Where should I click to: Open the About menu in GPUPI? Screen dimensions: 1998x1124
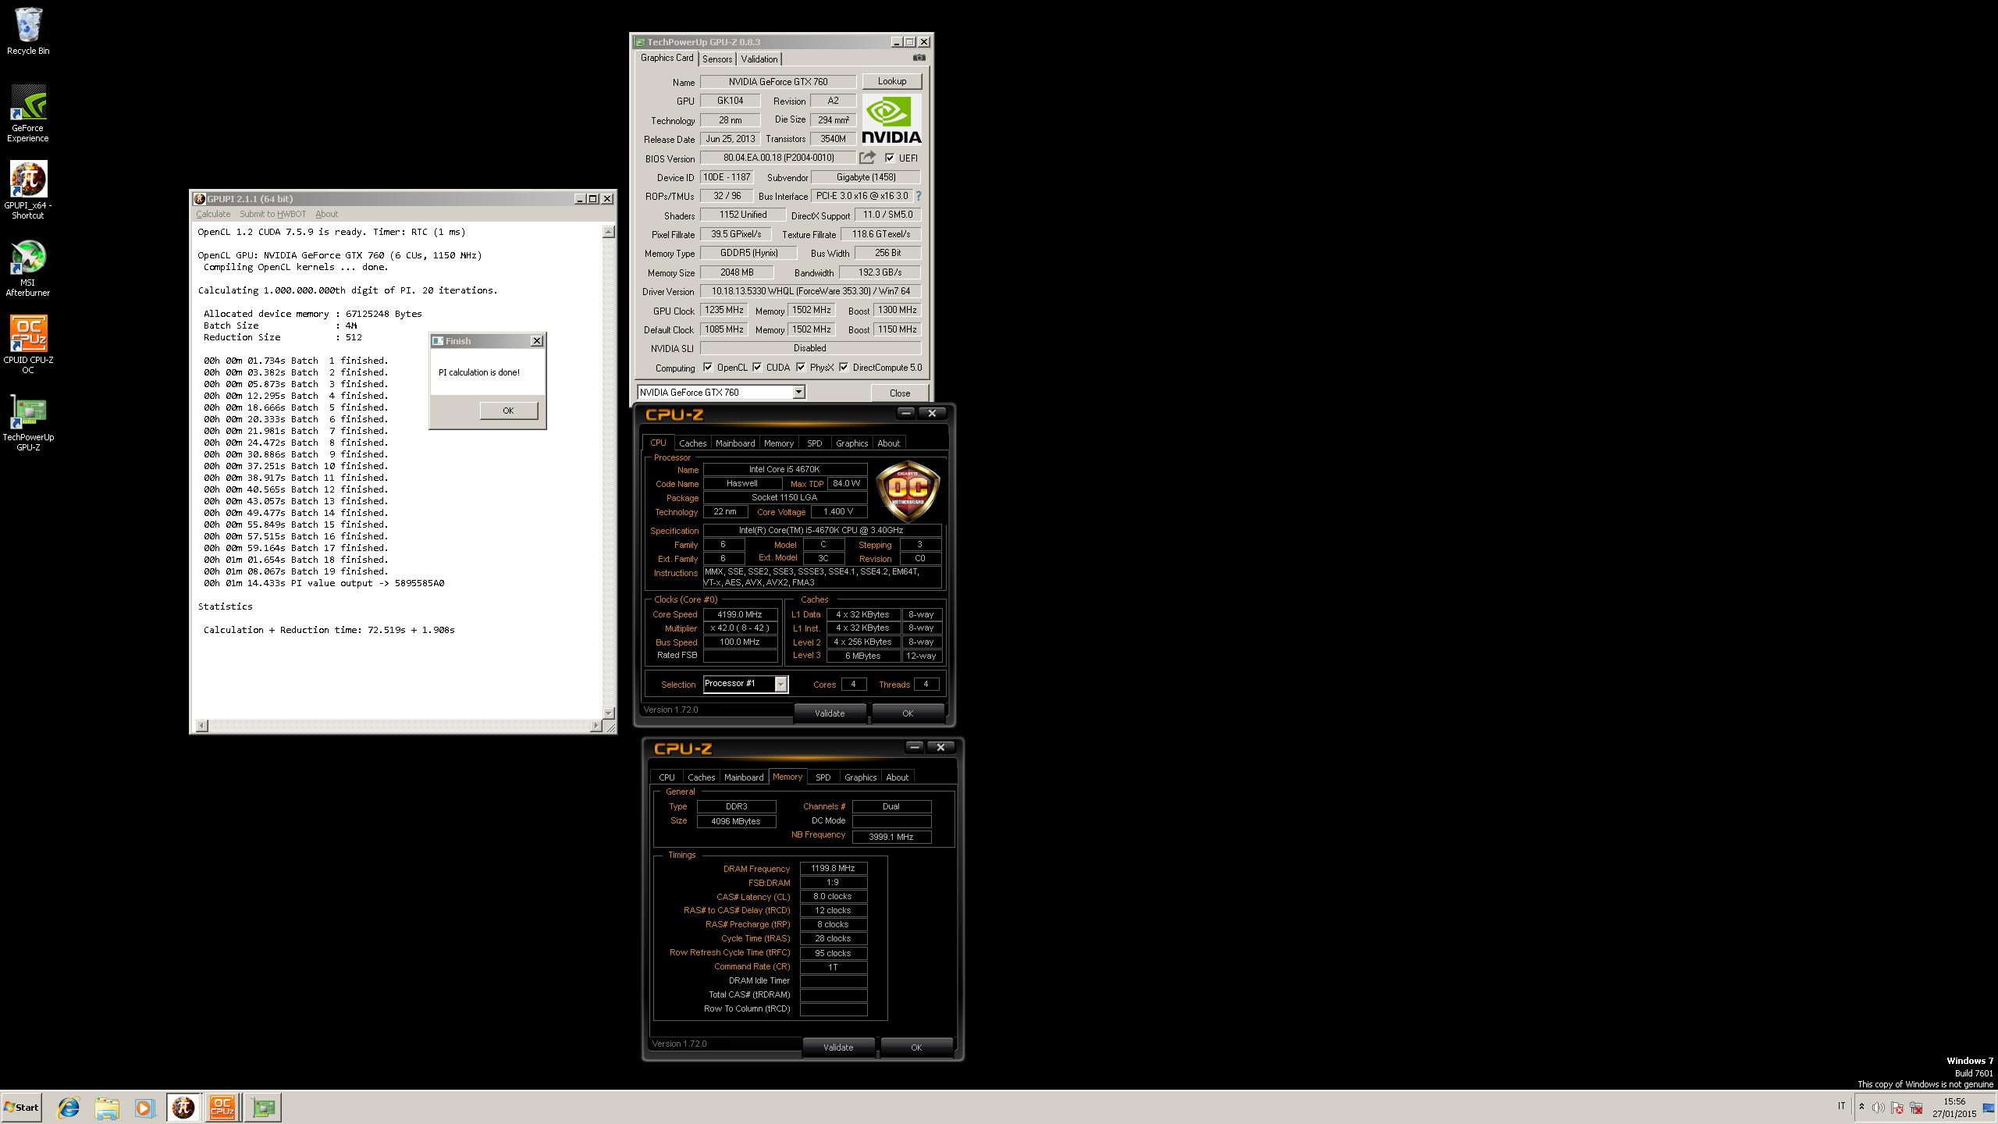(x=327, y=214)
